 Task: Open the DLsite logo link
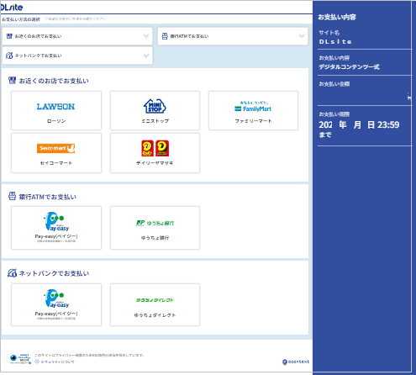(x=12, y=8)
